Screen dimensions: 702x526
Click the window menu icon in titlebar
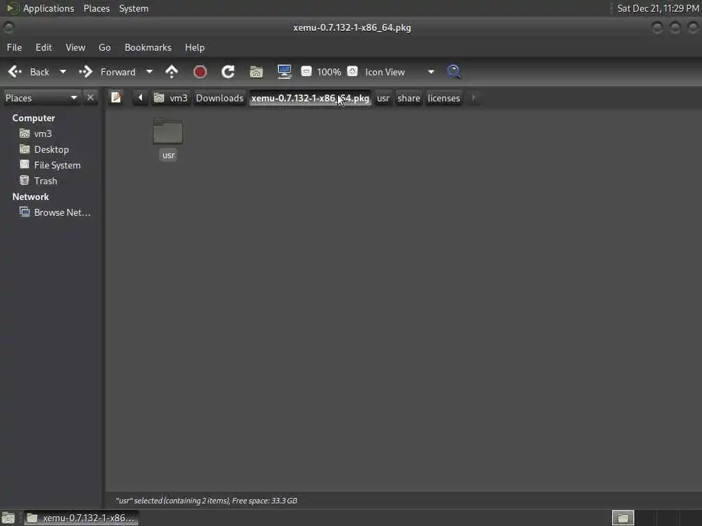coord(9,27)
